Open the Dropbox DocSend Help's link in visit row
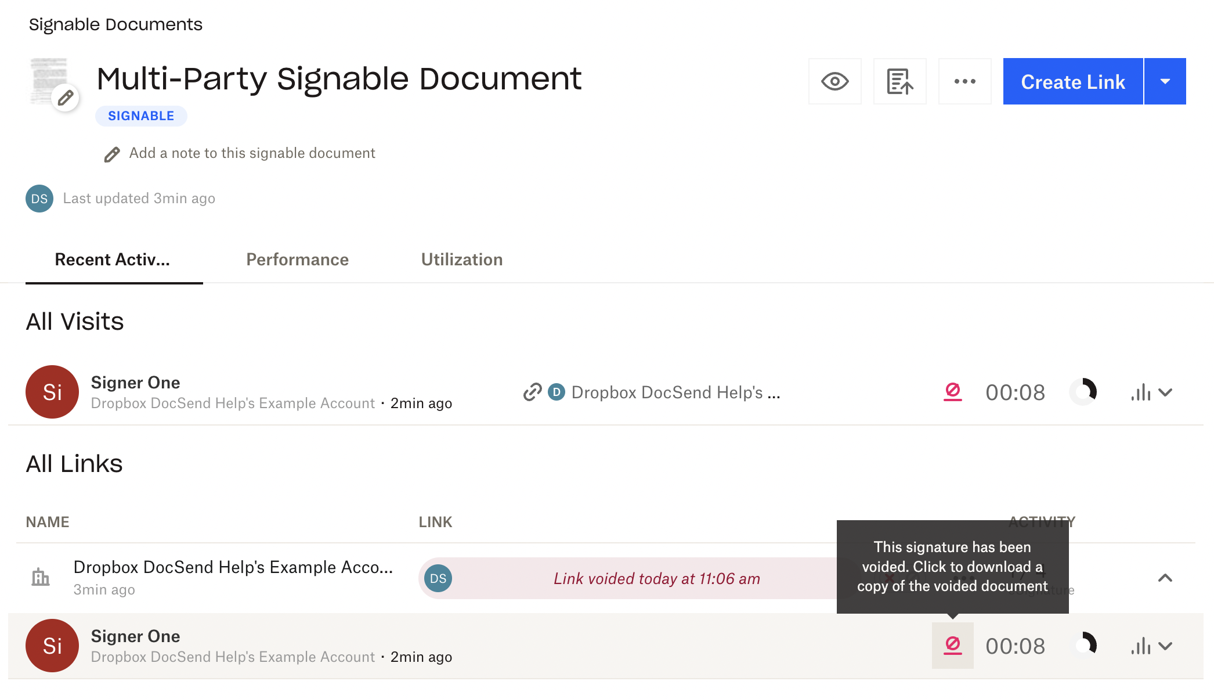The image size is (1214, 699). (676, 392)
